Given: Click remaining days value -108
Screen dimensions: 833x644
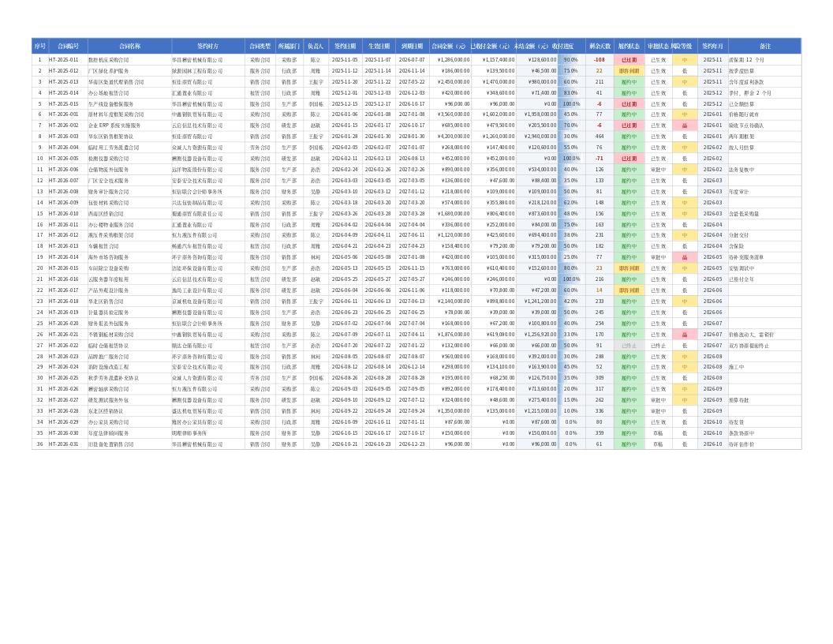Looking at the screenshot, I should 600,60.
